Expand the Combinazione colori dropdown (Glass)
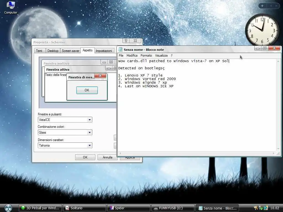The width and height of the screenshot is (283, 212). tap(90, 132)
